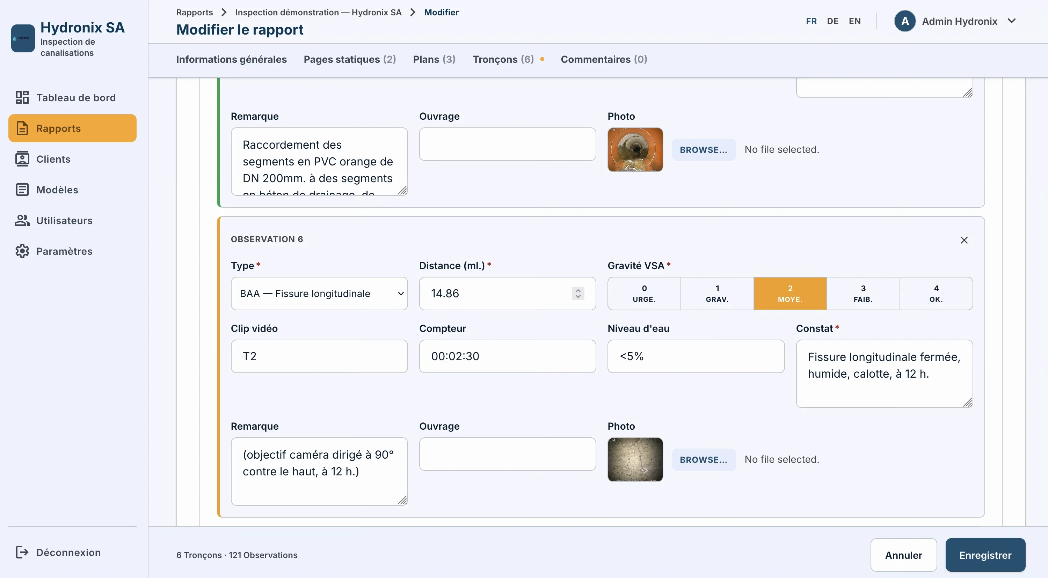Click the Hydronix SA logo icon
The height and width of the screenshot is (578, 1048).
pyautogui.click(x=23, y=38)
